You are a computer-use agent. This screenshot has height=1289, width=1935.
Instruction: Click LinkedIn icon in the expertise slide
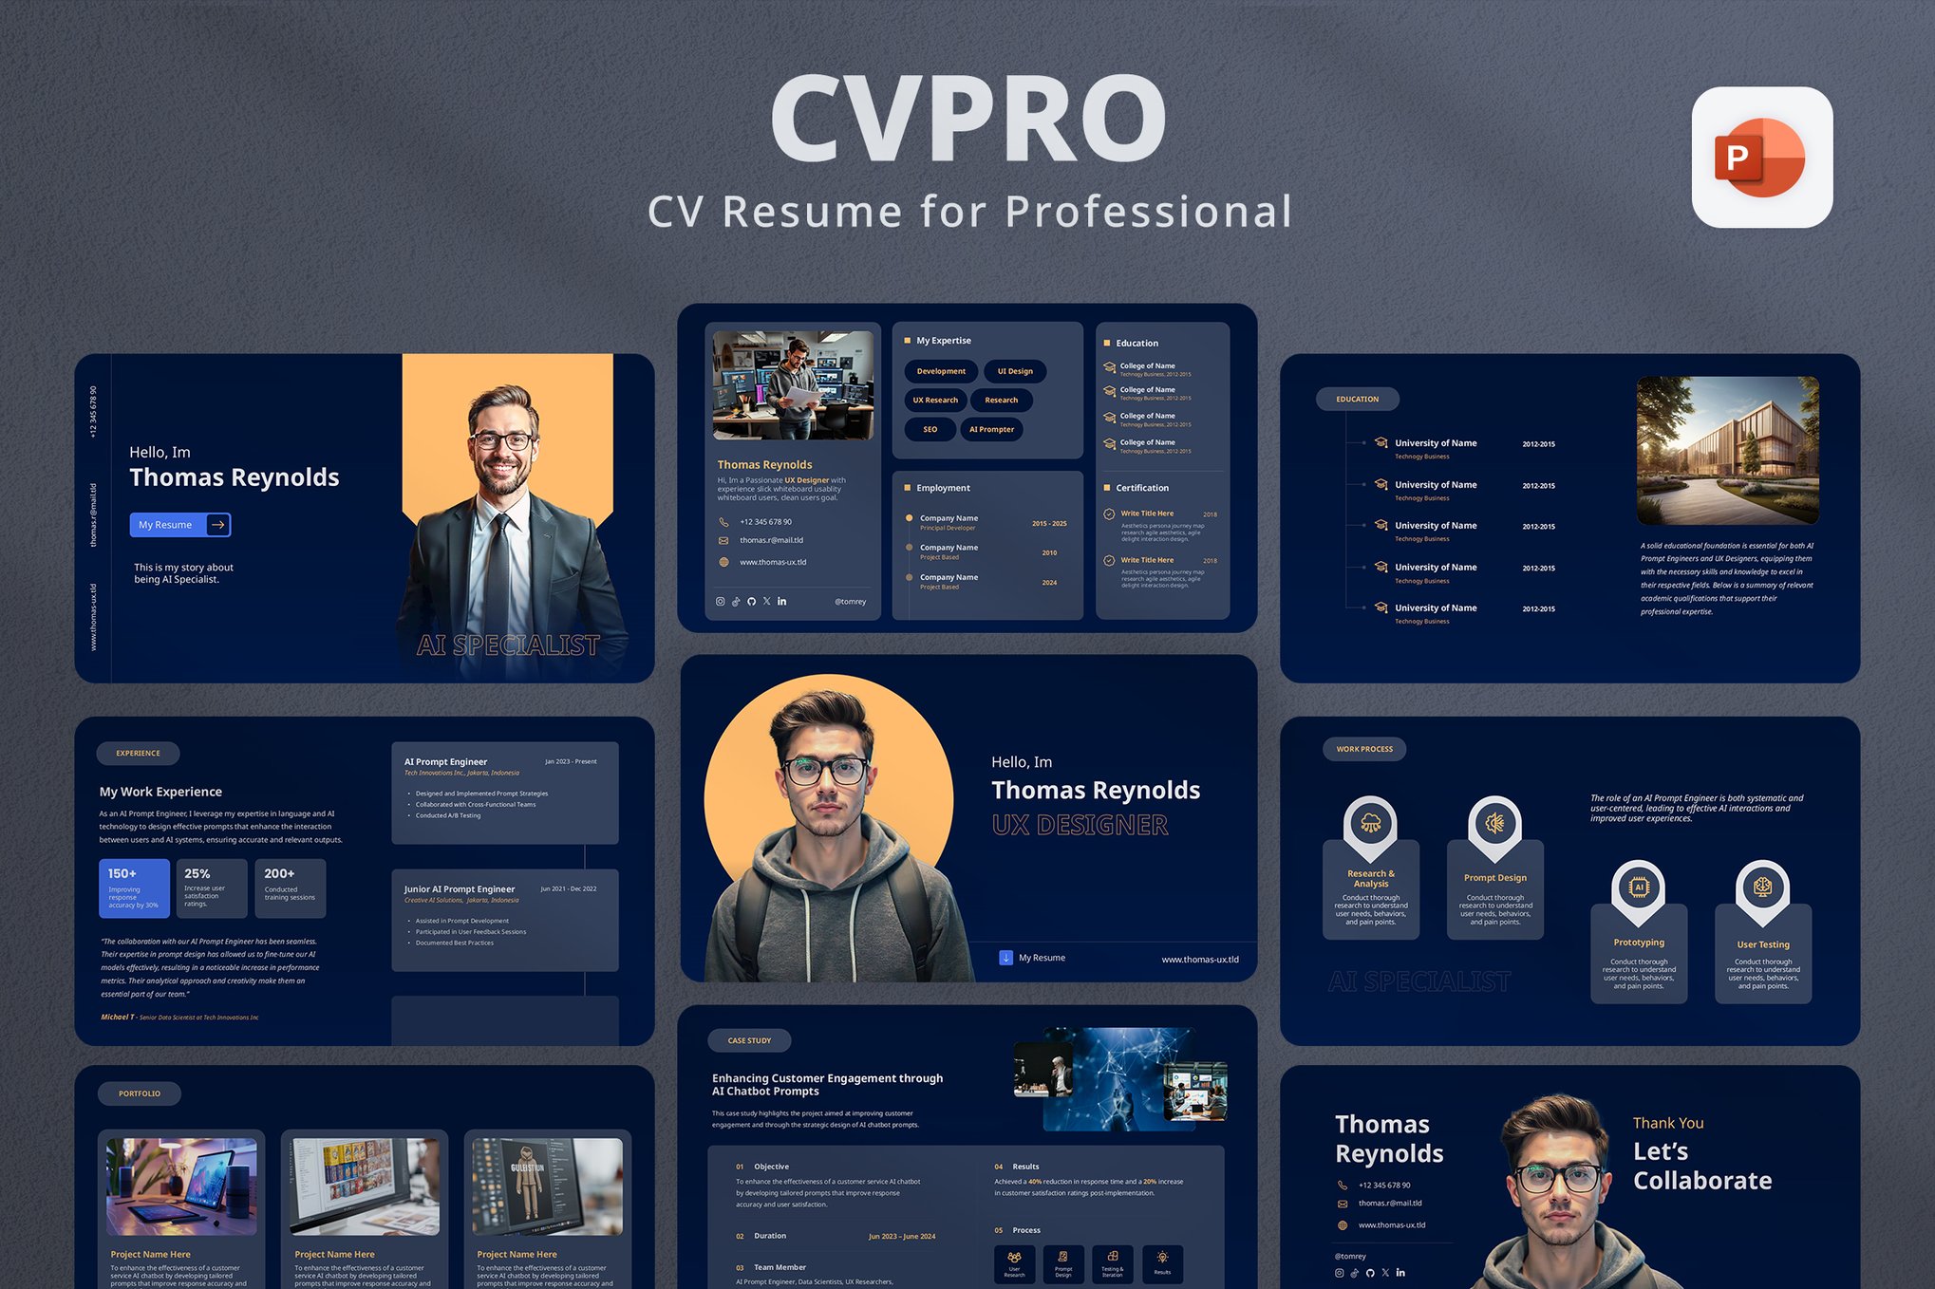pyautogui.click(x=781, y=602)
